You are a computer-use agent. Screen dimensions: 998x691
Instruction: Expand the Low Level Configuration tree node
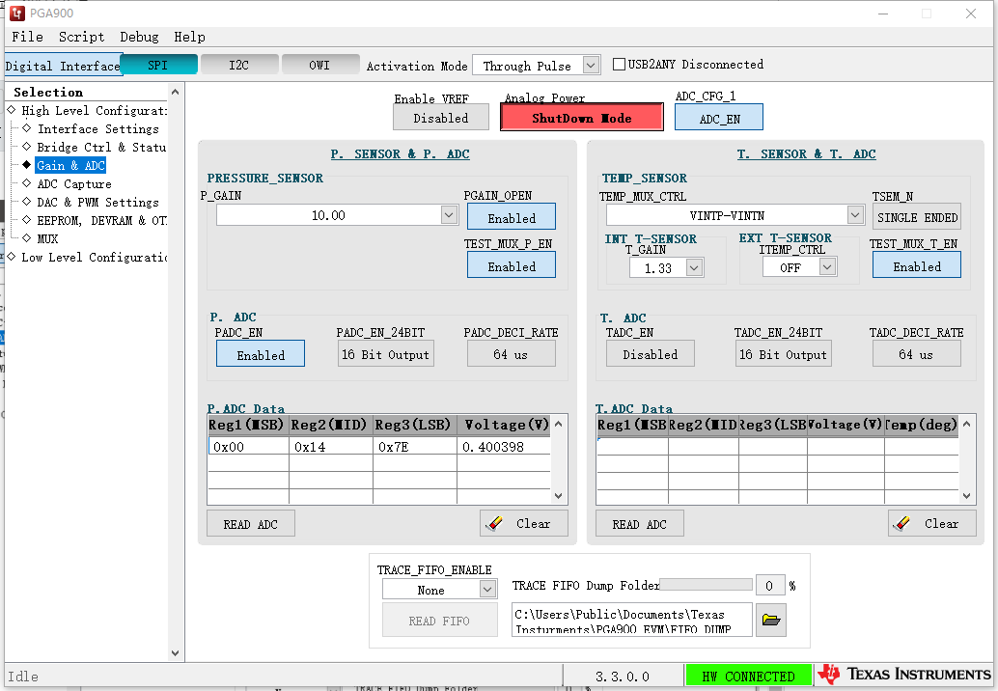pyautogui.click(x=12, y=257)
